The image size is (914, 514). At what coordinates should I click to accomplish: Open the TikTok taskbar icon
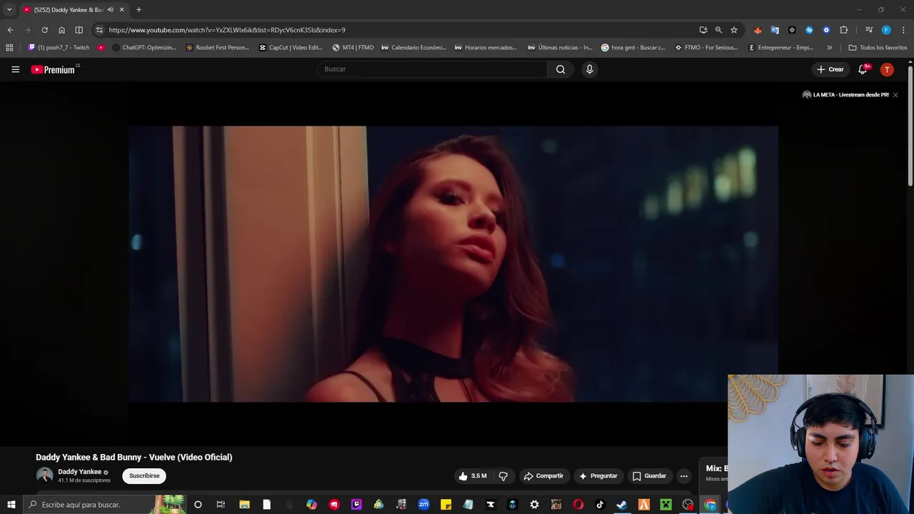click(600, 505)
